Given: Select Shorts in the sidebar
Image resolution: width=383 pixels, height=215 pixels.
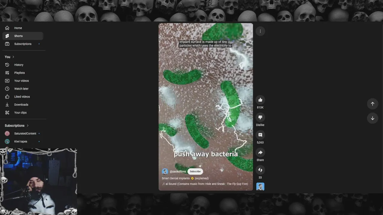Looking at the screenshot, I should tap(23, 36).
